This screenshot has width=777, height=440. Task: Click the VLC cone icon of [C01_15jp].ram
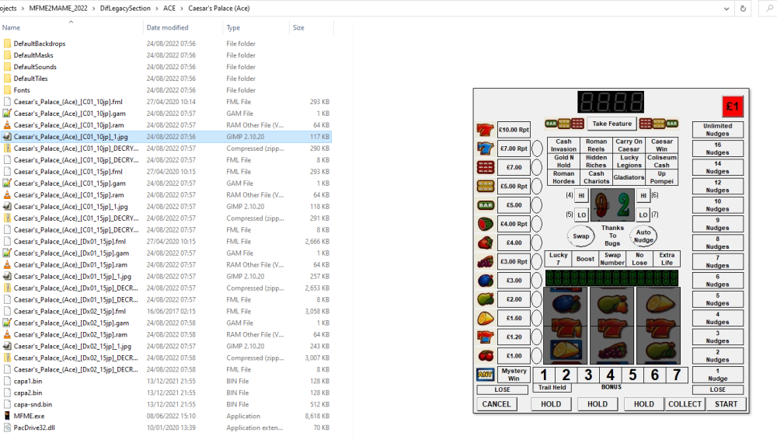(7, 195)
